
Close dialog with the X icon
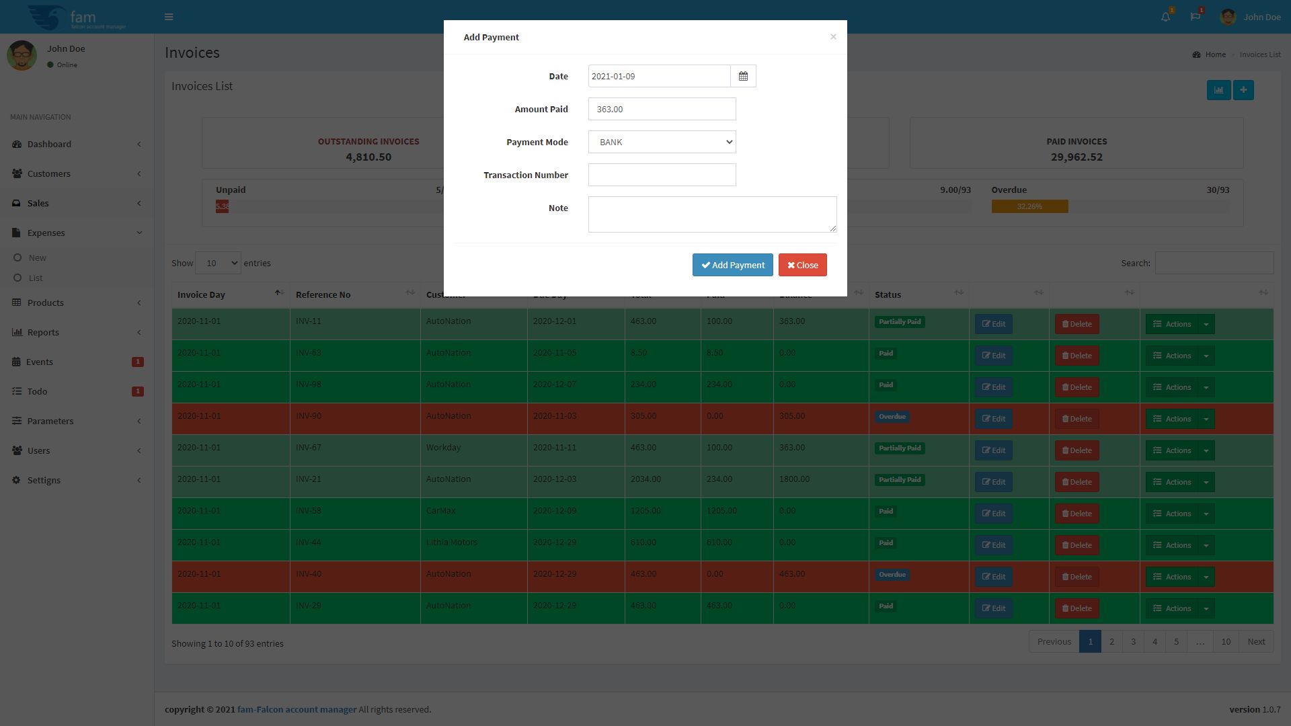833,37
